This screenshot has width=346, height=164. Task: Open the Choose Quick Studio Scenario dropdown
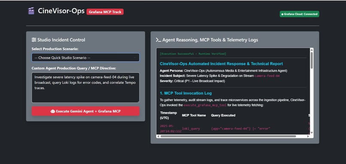[x=85, y=58]
